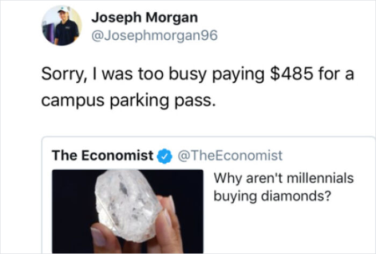
Task: Click the words "buying diamonds?"
Action: click(273, 195)
